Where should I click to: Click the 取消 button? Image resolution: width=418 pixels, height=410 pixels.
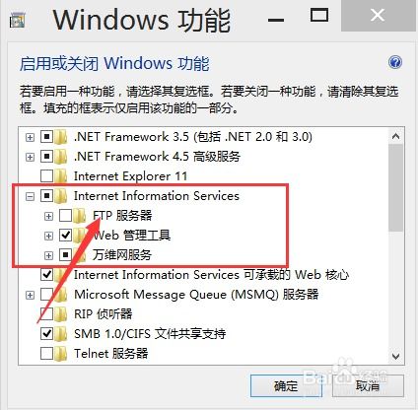368,386
